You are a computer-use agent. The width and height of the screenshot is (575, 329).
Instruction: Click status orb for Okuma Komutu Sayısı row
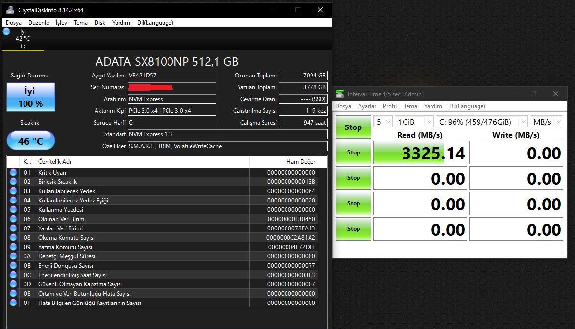point(13,238)
